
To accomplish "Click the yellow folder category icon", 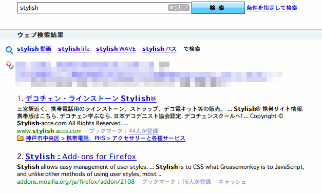I will [20, 139].
